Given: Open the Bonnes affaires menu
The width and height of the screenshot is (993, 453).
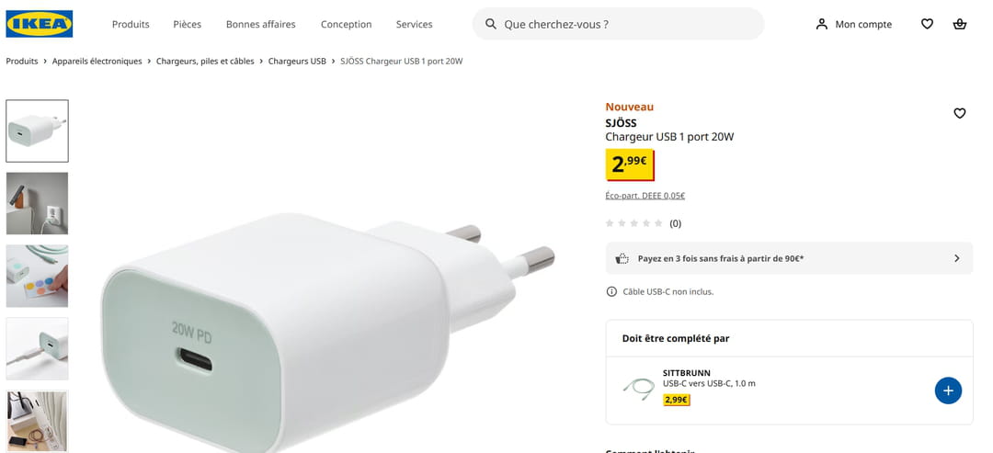Looking at the screenshot, I should tap(260, 24).
